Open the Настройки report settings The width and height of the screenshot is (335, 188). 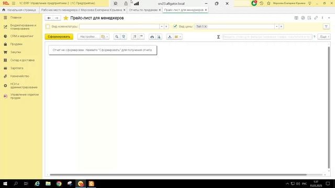88,37
